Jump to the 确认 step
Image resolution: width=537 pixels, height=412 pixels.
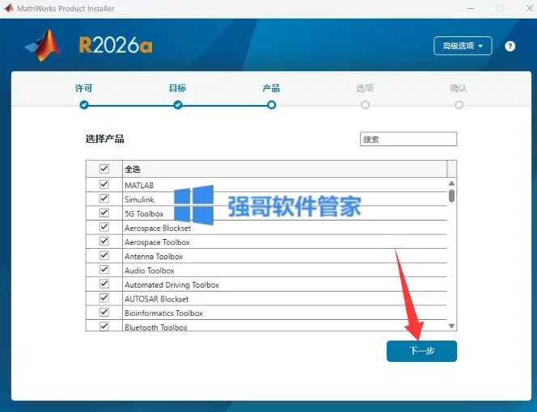coord(459,88)
